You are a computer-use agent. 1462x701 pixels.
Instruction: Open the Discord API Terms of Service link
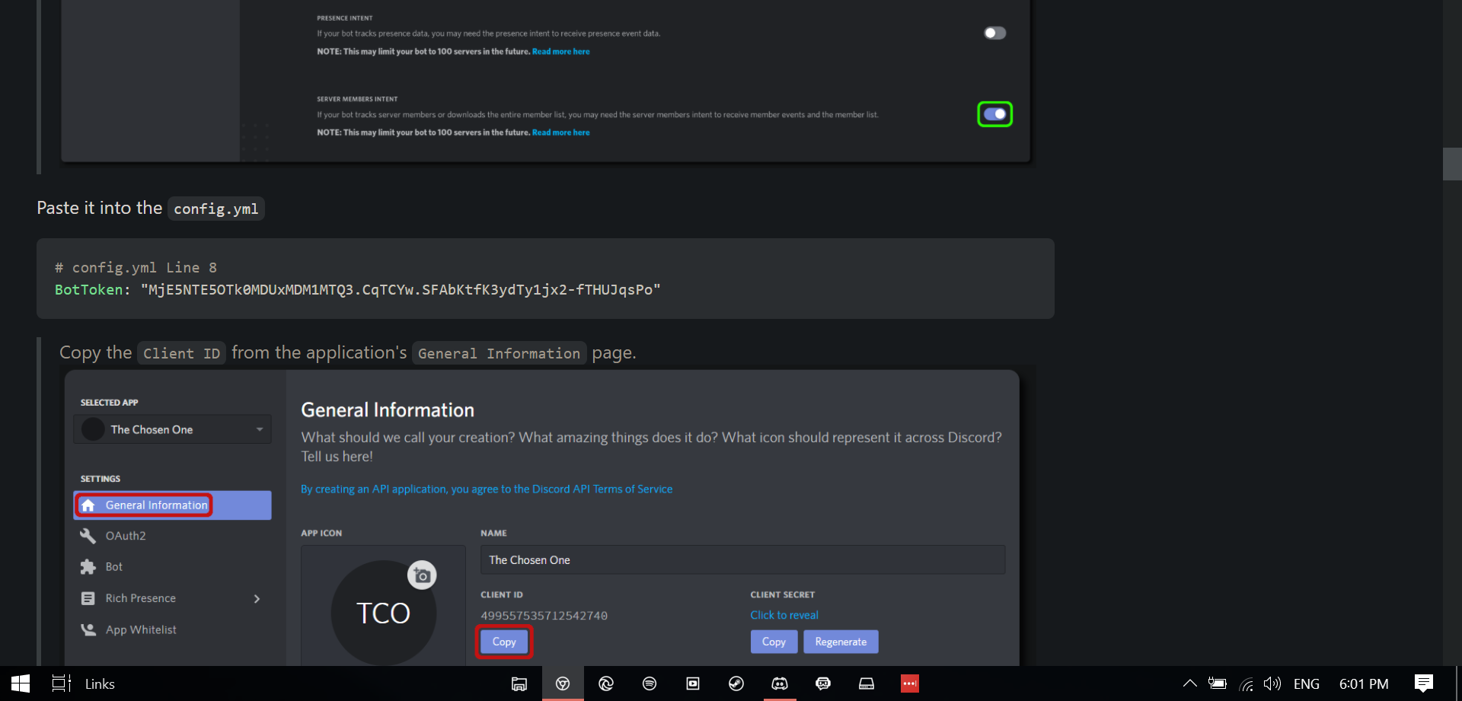487,489
